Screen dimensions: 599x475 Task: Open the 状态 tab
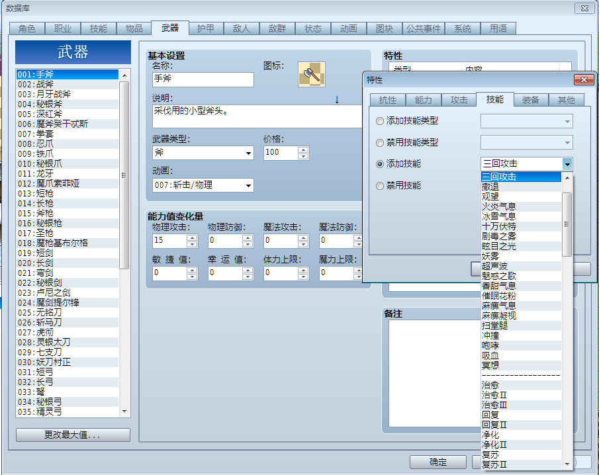coord(313,28)
